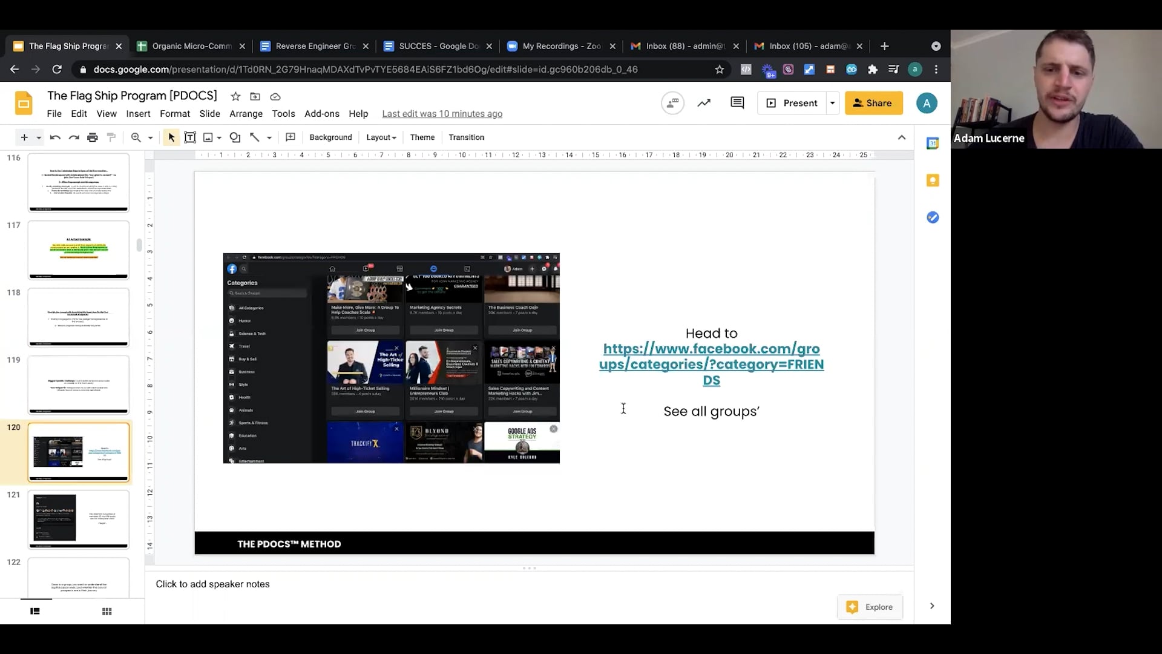Open the File menu

tap(54, 114)
